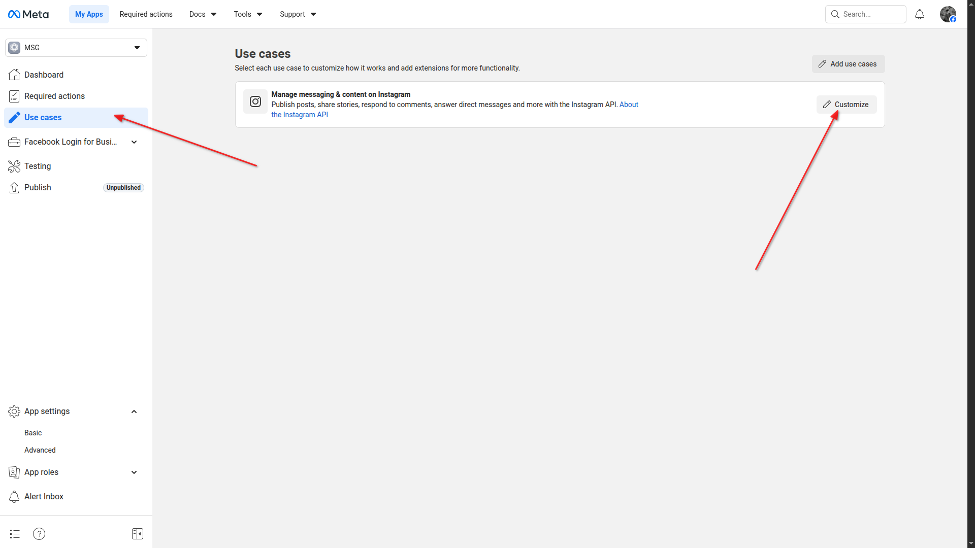Expand the App roles section
975x548 pixels.
pyautogui.click(x=134, y=472)
